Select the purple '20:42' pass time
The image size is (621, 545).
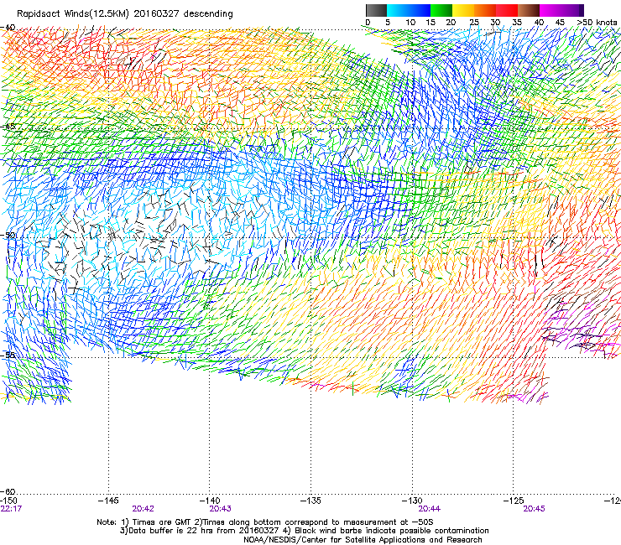pos(143,509)
